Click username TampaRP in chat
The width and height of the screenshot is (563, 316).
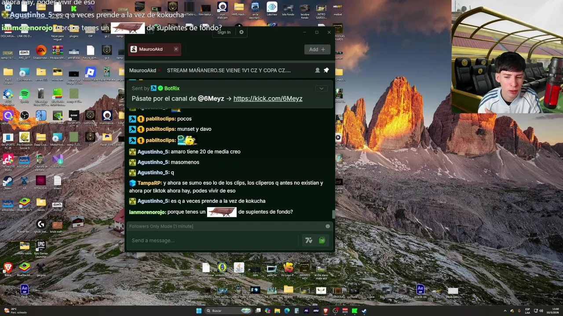click(150, 183)
